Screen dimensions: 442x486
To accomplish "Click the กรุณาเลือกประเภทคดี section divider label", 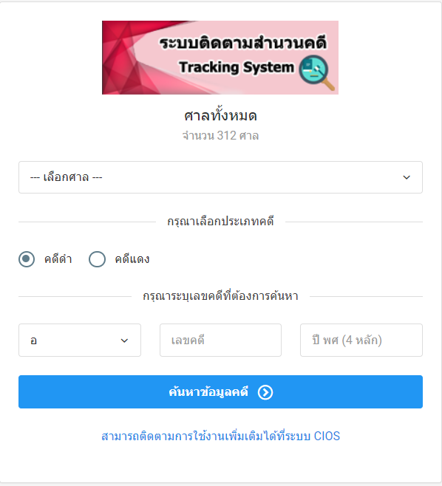I will point(220,222).
